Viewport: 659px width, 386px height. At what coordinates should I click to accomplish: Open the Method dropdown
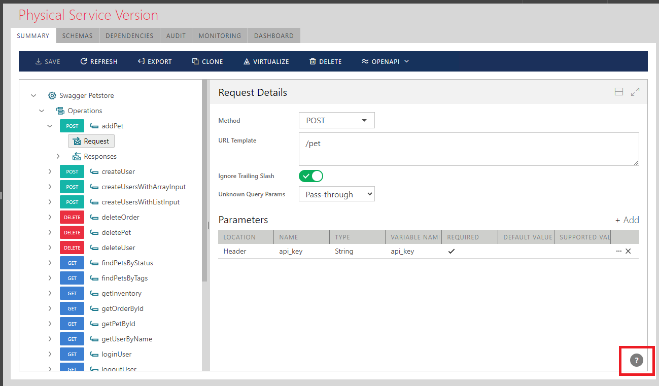[x=337, y=120]
